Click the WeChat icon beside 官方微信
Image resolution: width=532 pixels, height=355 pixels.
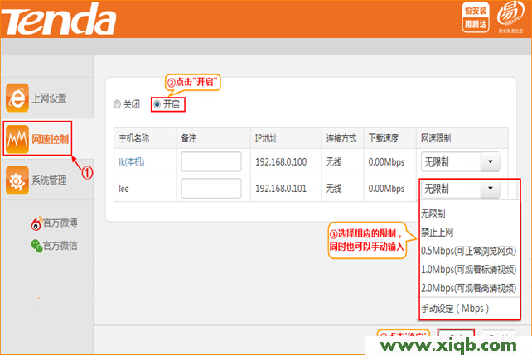click(36, 245)
